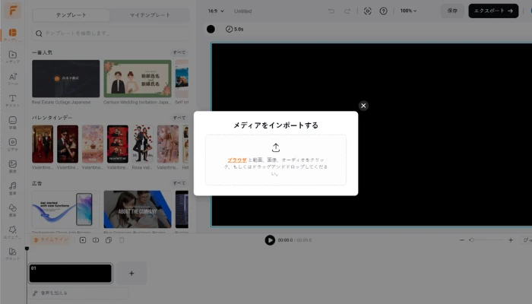Close the media import dialog
This screenshot has width=532, height=304.
point(363,106)
